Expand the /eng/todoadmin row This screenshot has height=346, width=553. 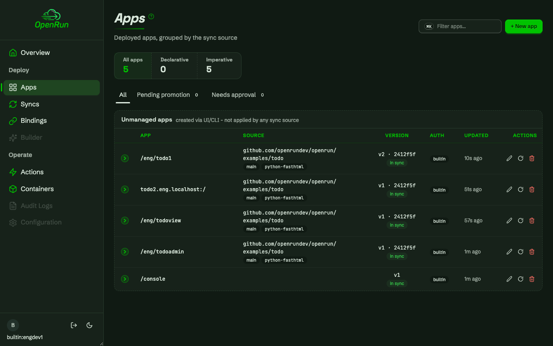point(125,252)
